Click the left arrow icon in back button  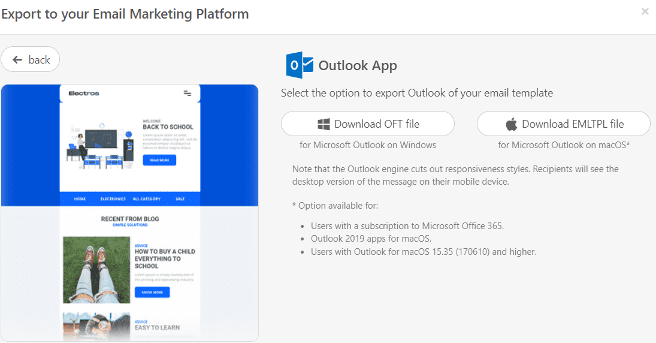tap(17, 60)
